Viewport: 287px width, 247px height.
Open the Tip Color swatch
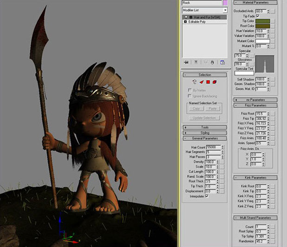[x=263, y=21]
